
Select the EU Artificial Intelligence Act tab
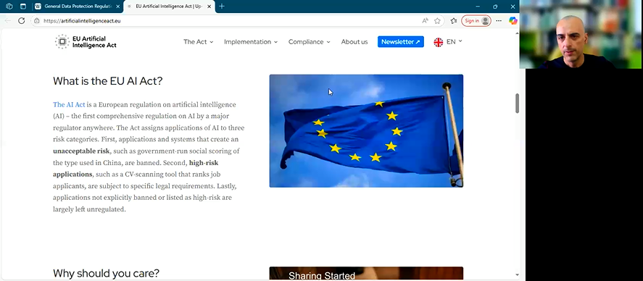coord(169,7)
